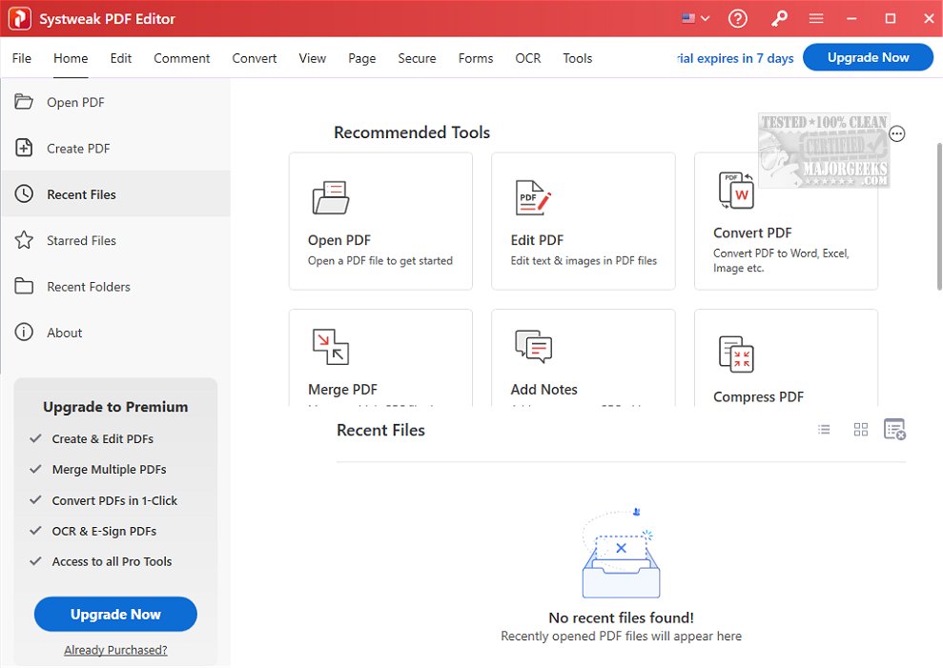Viewport: 943px width, 668px height.
Task: Switch Recent Files to grid view
Action: [860, 429]
